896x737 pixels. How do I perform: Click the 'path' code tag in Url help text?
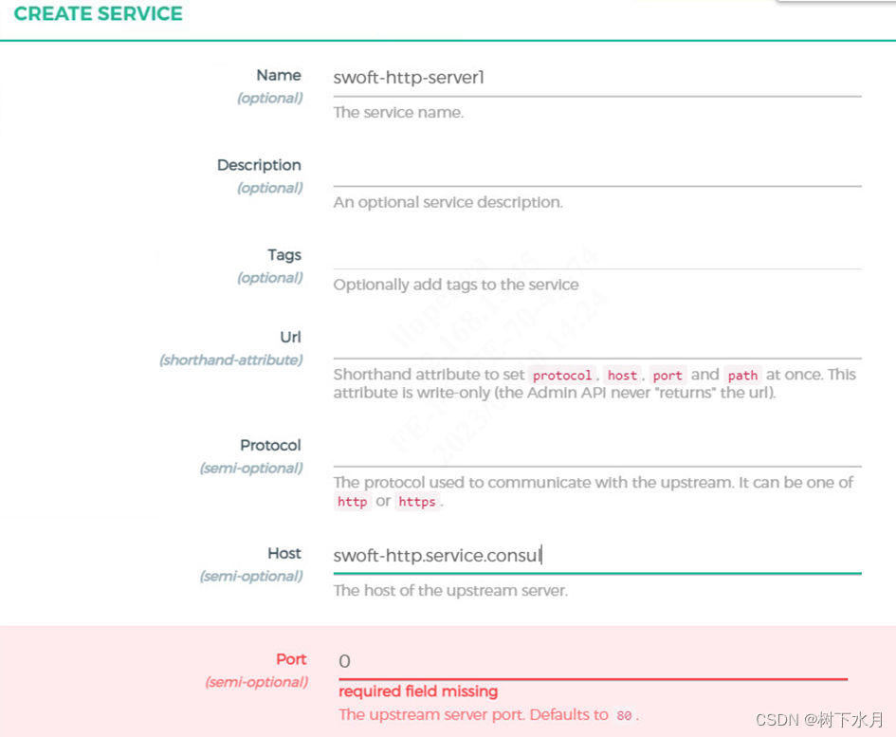(x=742, y=376)
